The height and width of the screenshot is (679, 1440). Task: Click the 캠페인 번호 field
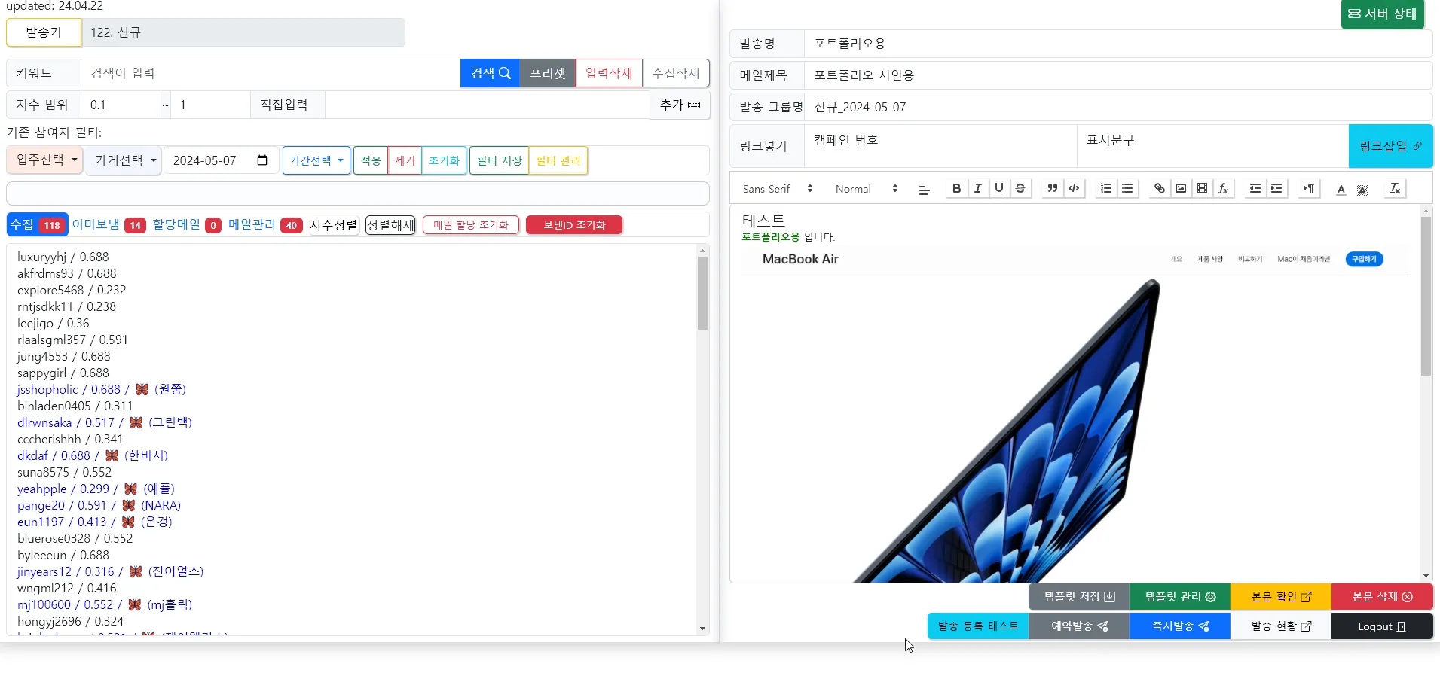click(x=940, y=146)
